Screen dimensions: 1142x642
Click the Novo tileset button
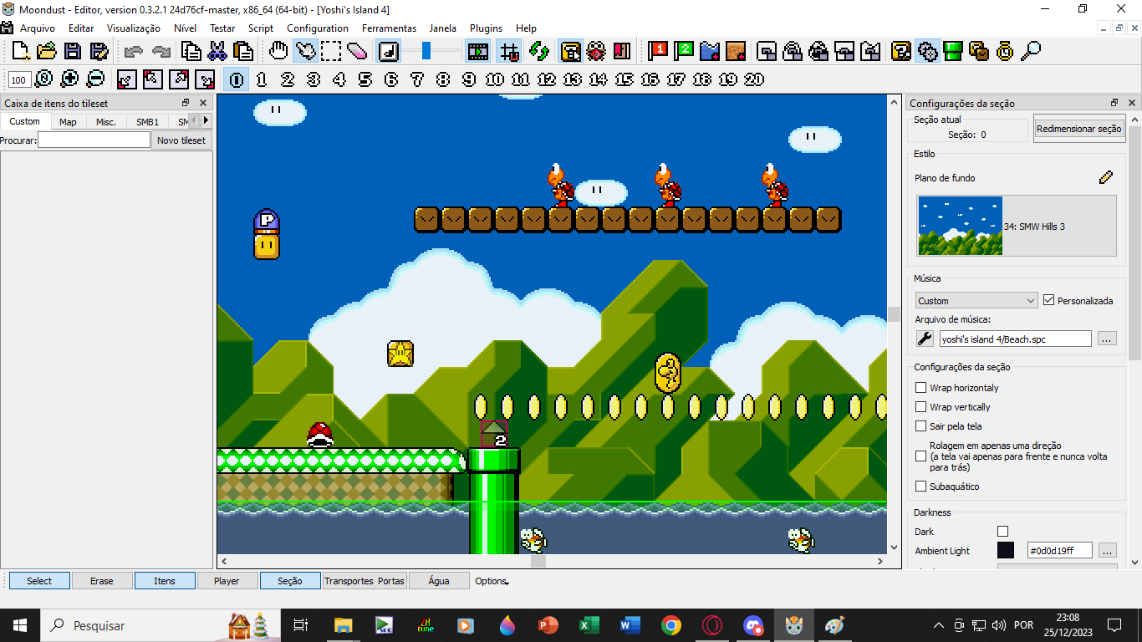click(181, 140)
